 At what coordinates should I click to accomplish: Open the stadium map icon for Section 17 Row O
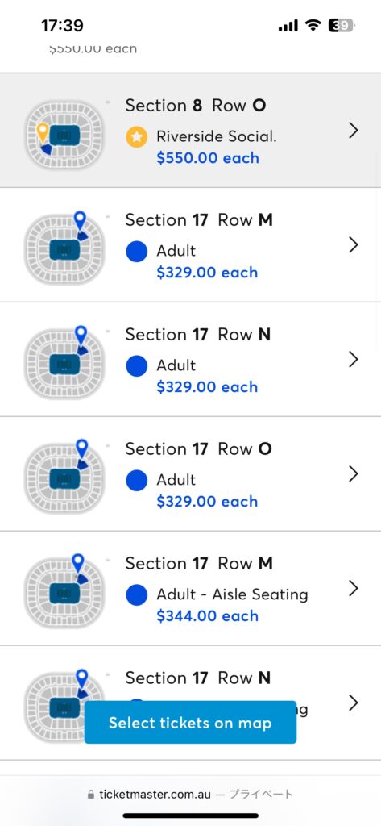pyautogui.click(x=64, y=477)
